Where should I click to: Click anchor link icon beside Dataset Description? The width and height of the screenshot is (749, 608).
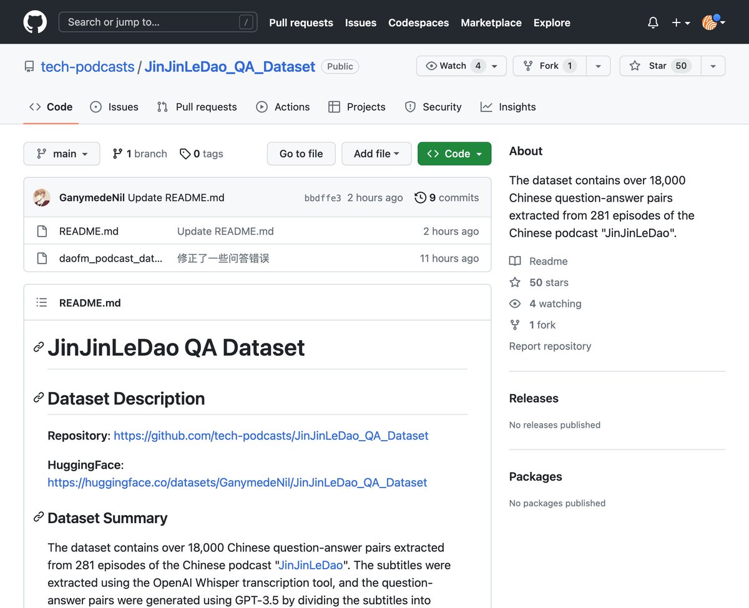pos(39,398)
